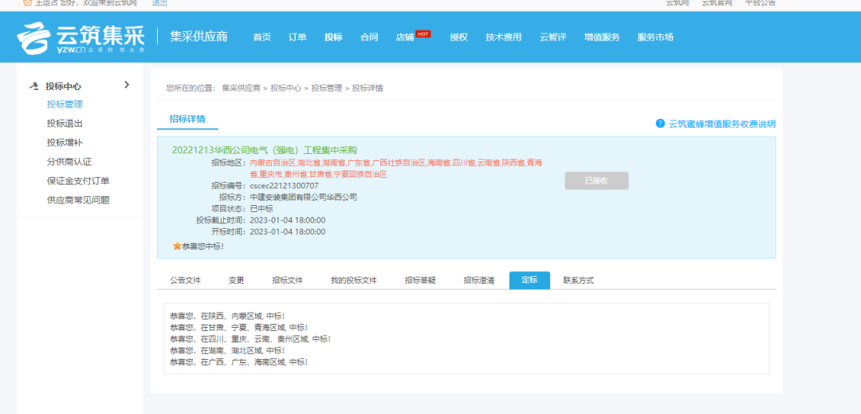This screenshot has height=414, width=861.
Task: Click the star icon beside 恭喜您中标
Action: point(177,246)
